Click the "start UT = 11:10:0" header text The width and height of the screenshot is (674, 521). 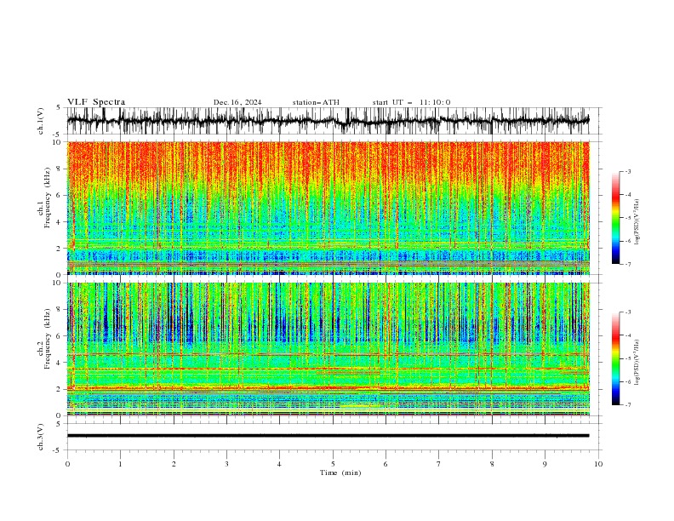click(411, 102)
